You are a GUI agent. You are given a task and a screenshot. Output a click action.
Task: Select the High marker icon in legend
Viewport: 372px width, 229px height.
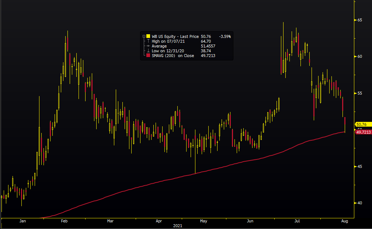pyautogui.click(x=148, y=41)
